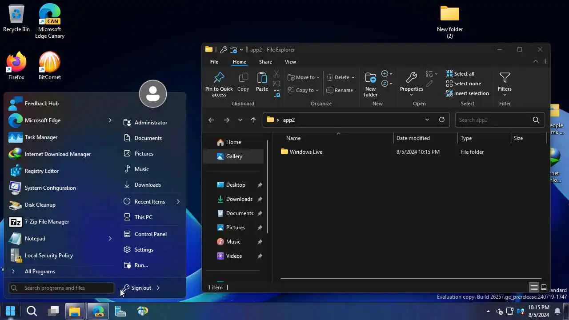569x320 pixels.
Task: Click Select none in the ribbon
Action: [x=463, y=84]
